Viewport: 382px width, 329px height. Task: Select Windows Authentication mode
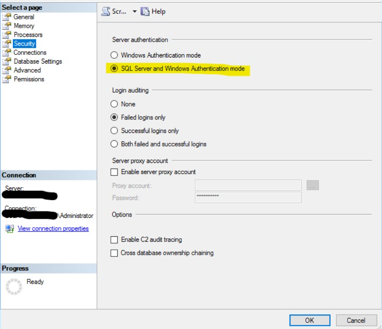click(x=114, y=55)
